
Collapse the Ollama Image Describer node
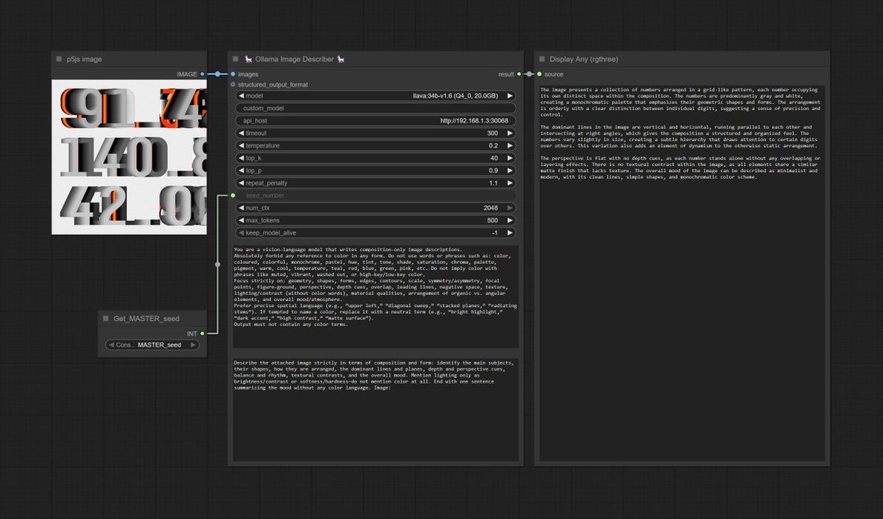pos(235,59)
